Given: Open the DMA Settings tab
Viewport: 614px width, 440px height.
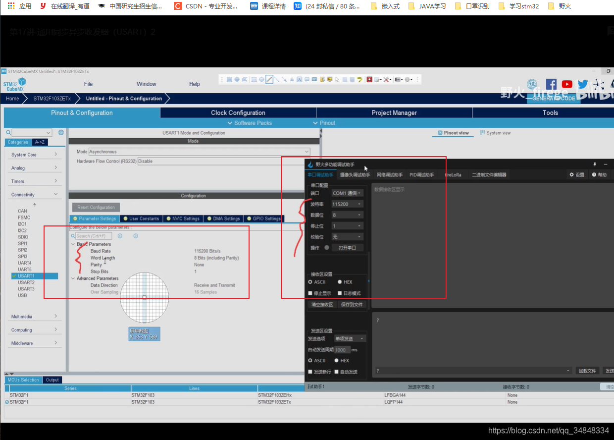Looking at the screenshot, I should point(223,219).
